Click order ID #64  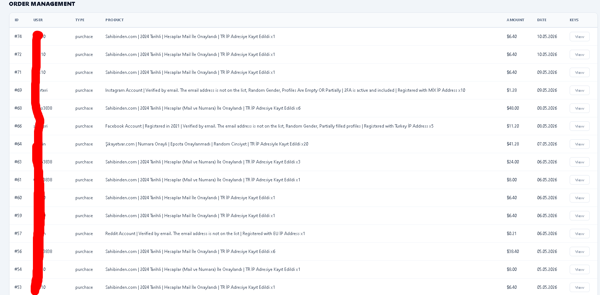tap(18, 144)
